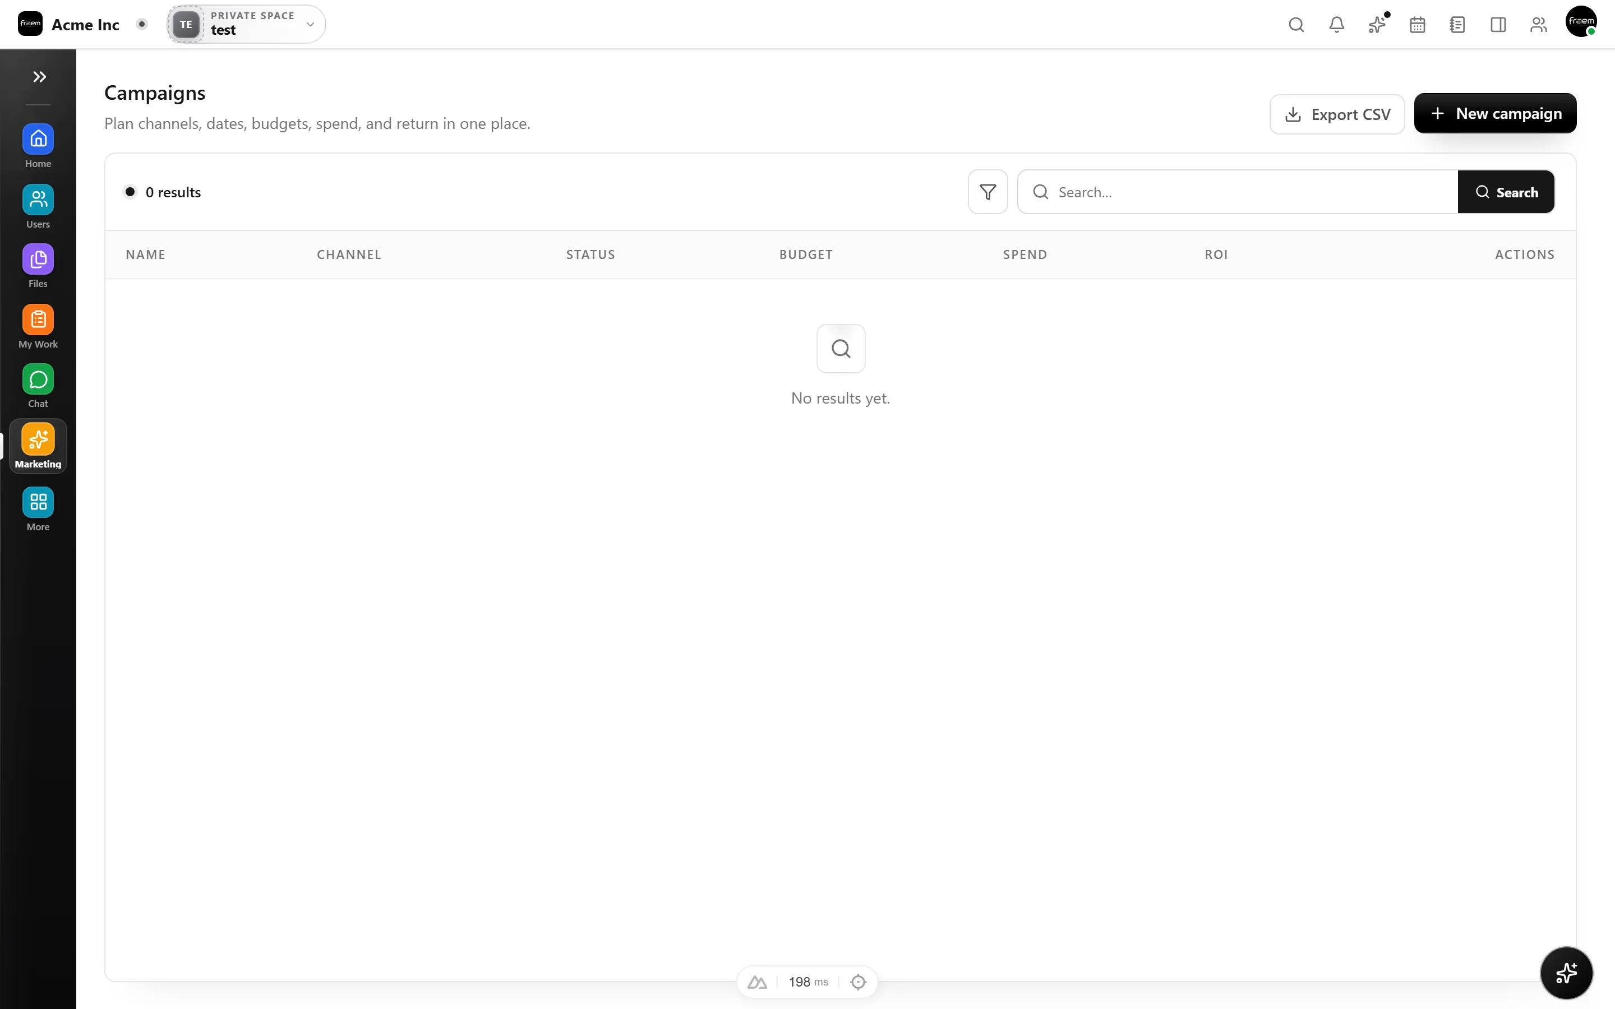Sort by CHANNEL column header
Screen dimensions: 1615x1009
pyautogui.click(x=349, y=254)
